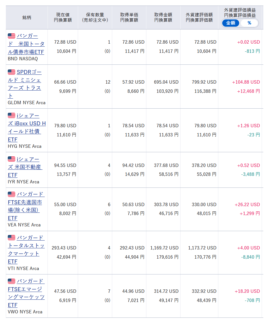The width and height of the screenshot is (270, 325).
Task: Click US flag icon beside HYG
Action: (x=12, y=116)
